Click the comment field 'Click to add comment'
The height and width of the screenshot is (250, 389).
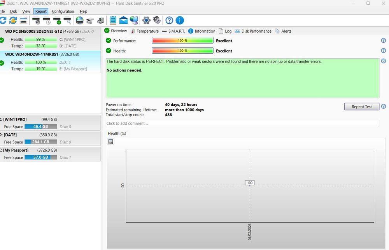click(242, 123)
